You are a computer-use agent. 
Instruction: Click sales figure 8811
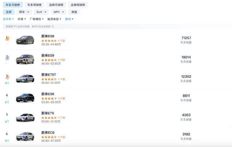186,96
